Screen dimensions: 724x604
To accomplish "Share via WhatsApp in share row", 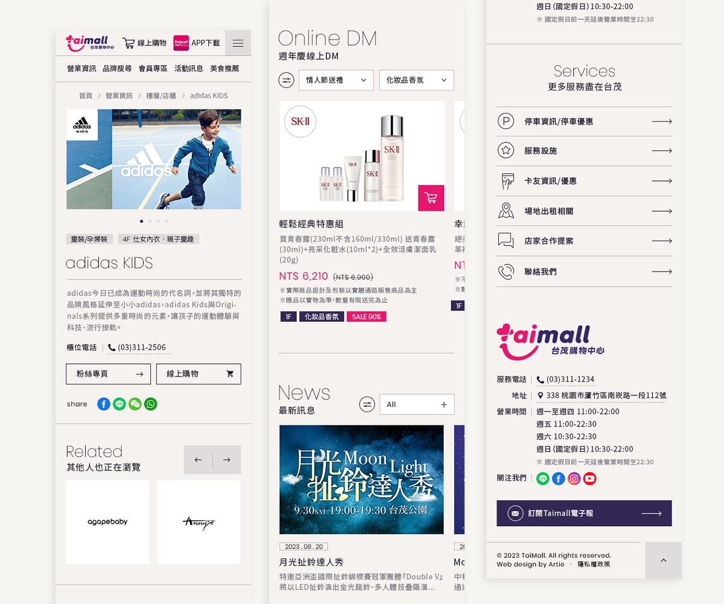I will click(151, 404).
